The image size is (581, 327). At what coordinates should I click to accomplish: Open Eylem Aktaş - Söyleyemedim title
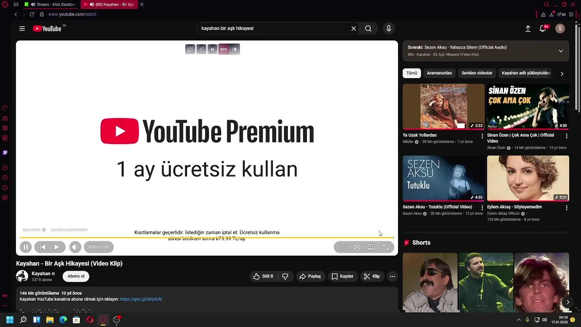click(x=514, y=207)
